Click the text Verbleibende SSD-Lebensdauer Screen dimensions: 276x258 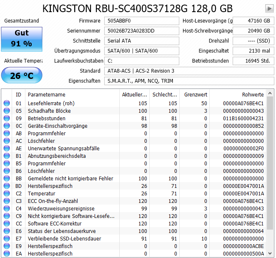coord(65,239)
